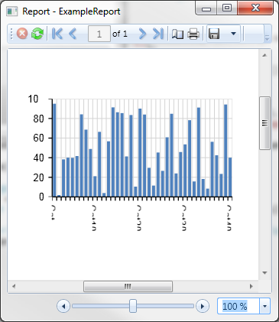Jump to the last page icon

tap(158, 34)
